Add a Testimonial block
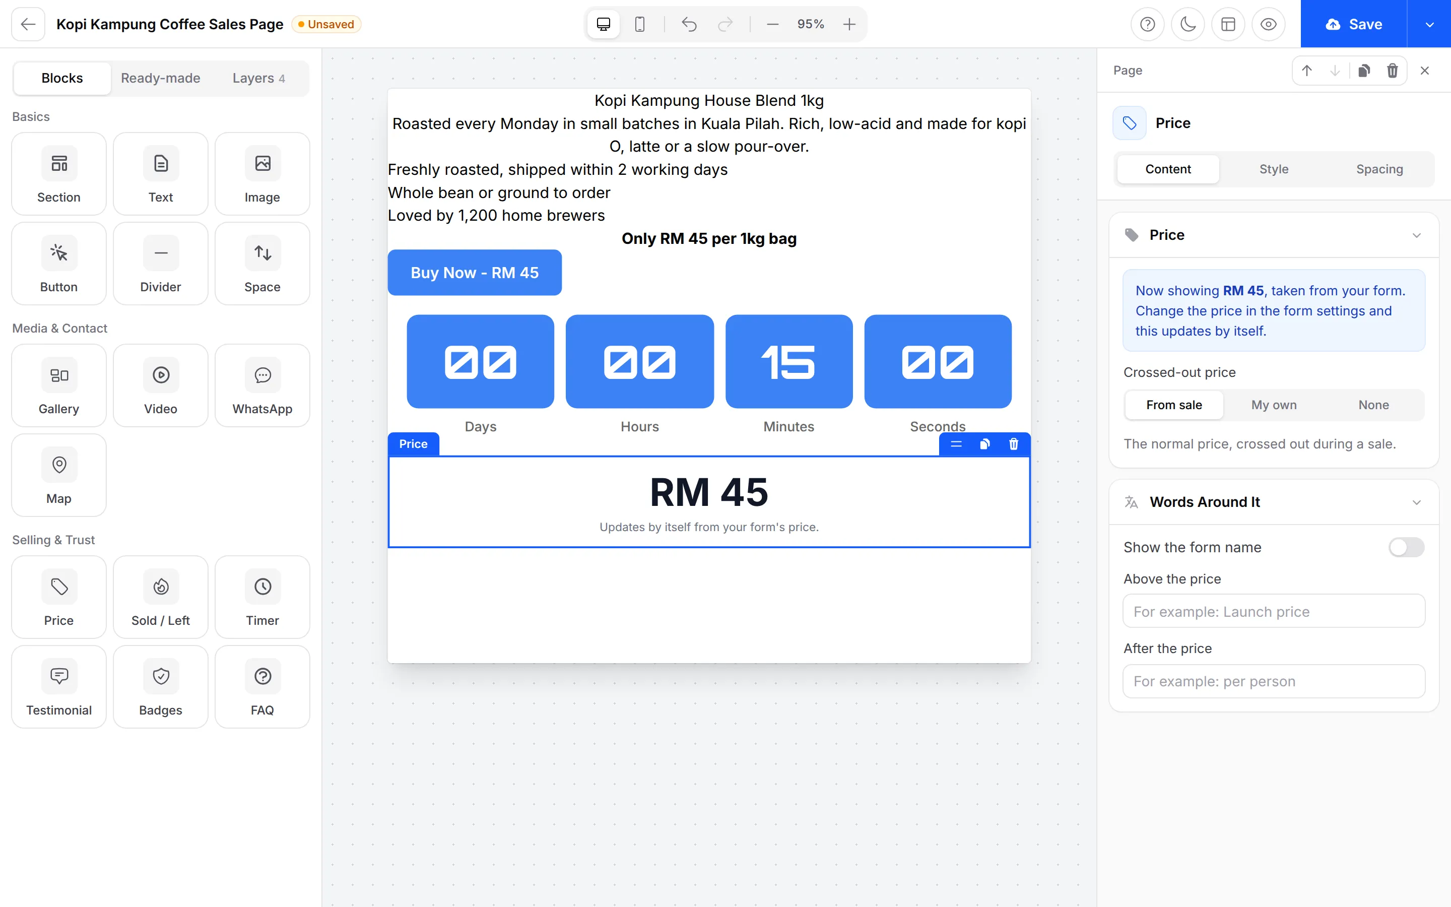 click(59, 687)
